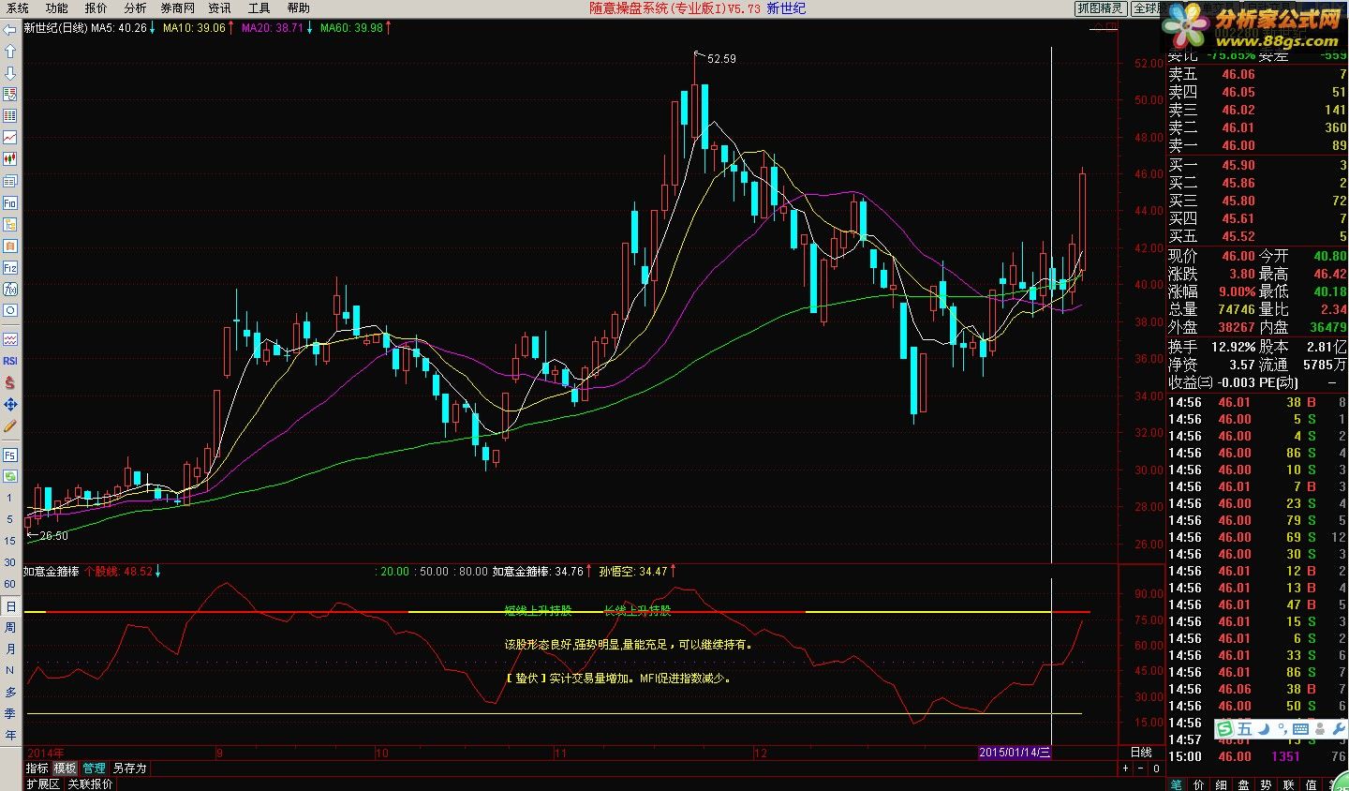Select the 15-minute period
The height and width of the screenshot is (791, 1349).
click(x=10, y=541)
